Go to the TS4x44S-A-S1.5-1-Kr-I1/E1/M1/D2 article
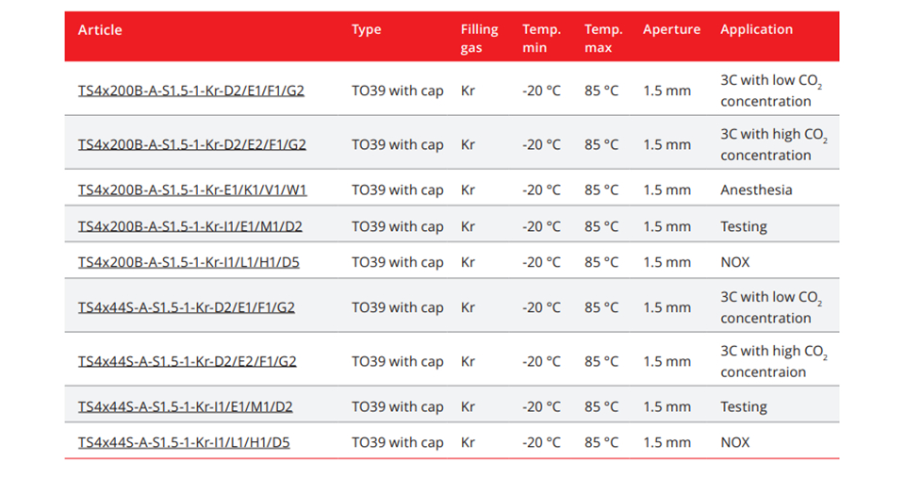This screenshot has width=905, height=478. click(x=185, y=407)
